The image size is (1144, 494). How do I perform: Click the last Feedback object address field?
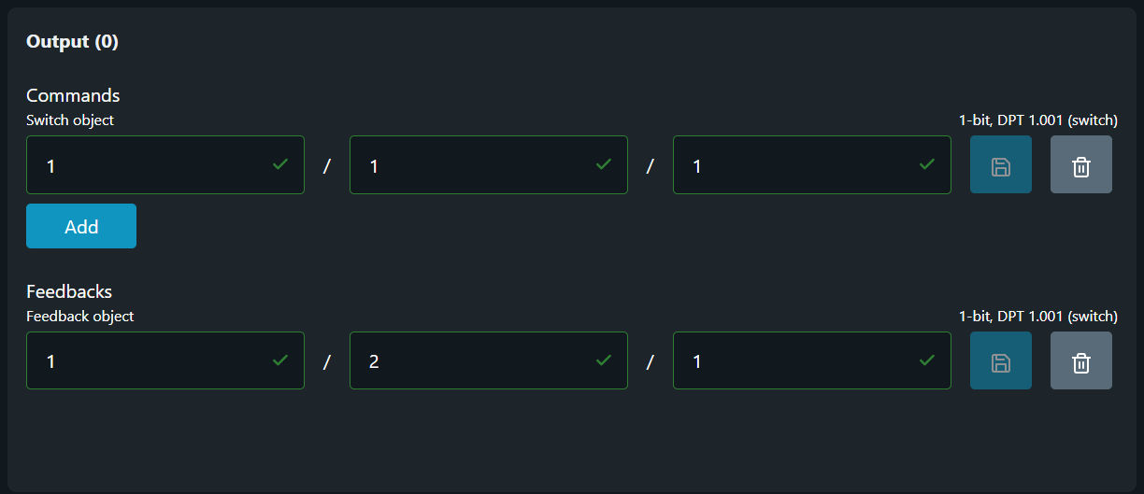click(796, 361)
